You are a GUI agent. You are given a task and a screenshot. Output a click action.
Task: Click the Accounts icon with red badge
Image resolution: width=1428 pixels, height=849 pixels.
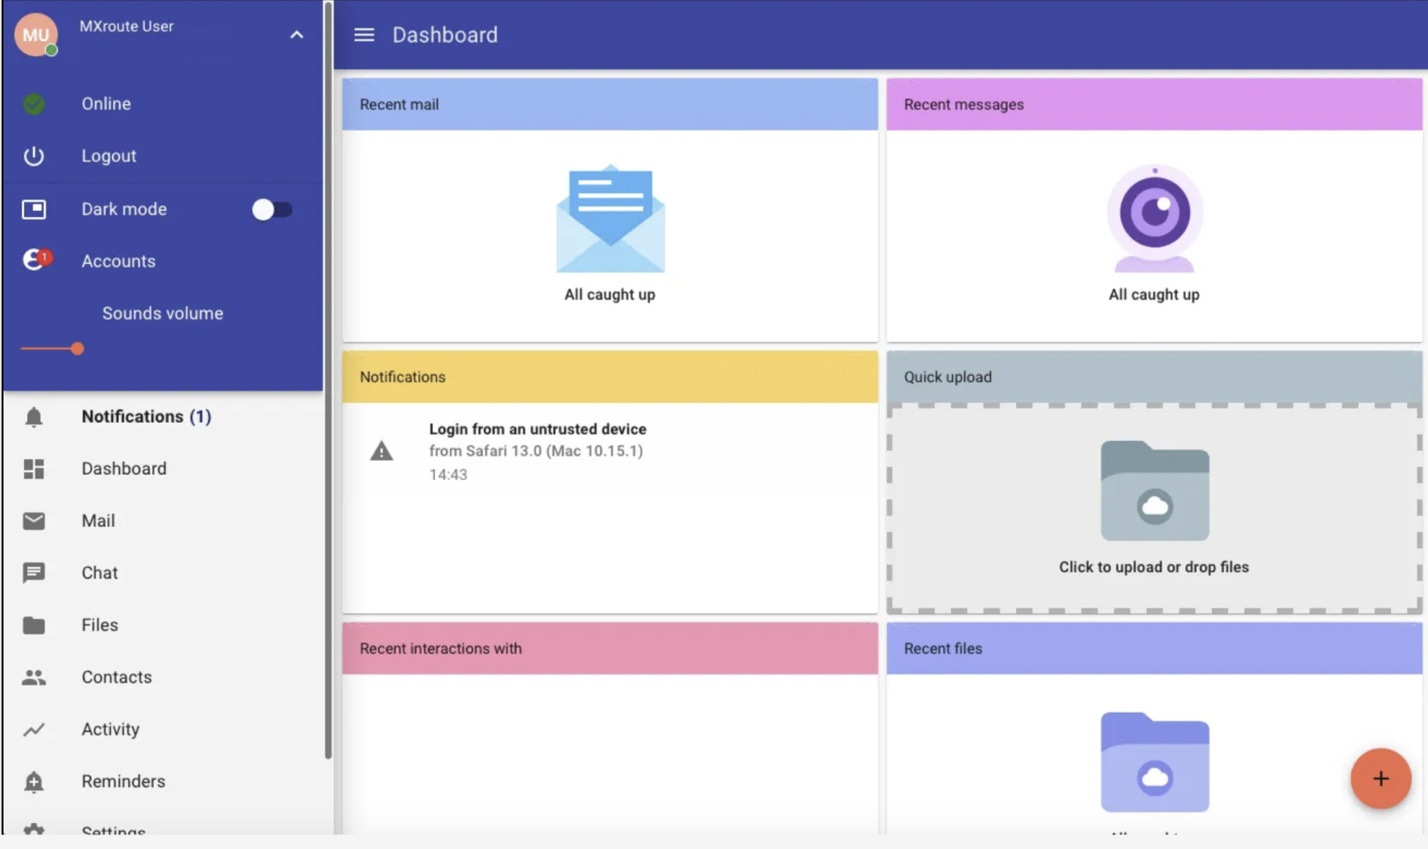(36, 260)
